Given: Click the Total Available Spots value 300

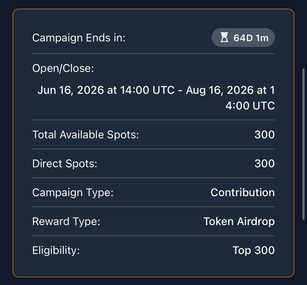Looking at the screenshot, I should 265,135.
